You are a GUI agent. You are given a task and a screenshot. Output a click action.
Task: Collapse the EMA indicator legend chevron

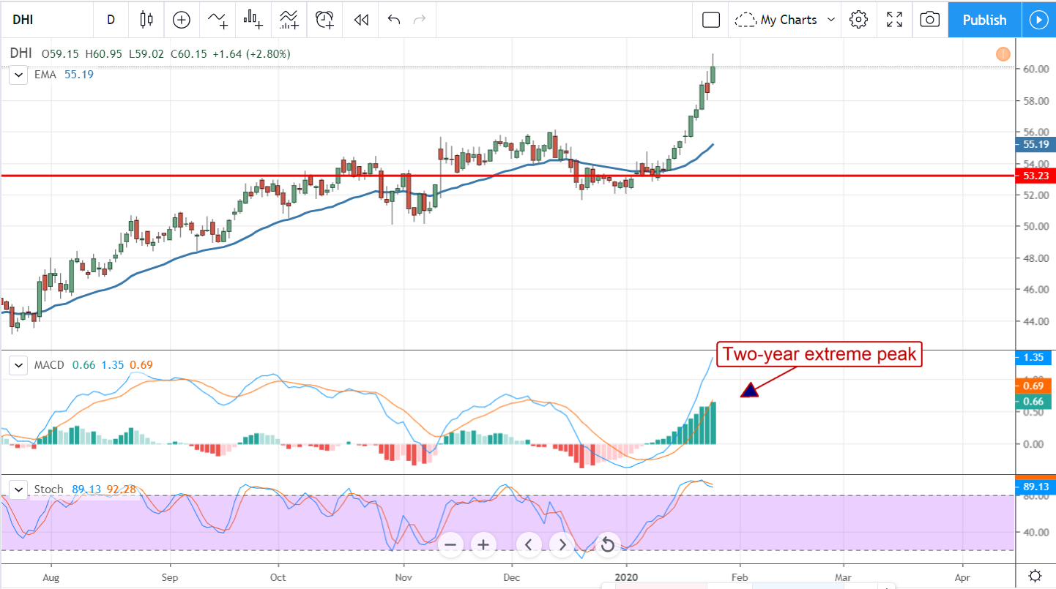19,75
